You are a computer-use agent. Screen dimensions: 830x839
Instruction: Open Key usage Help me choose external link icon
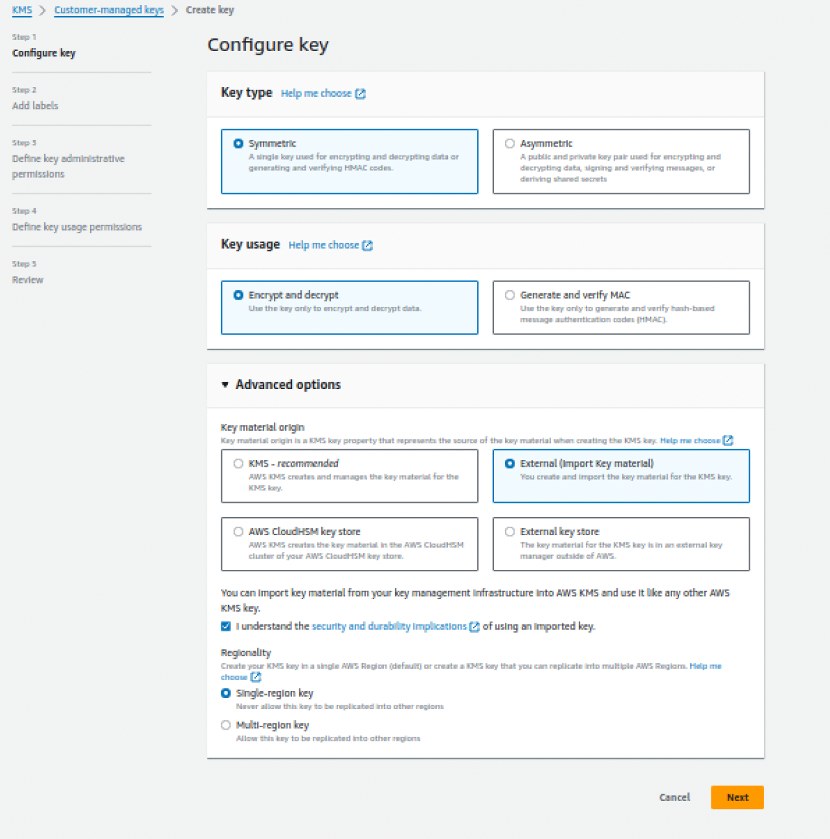pyautogui.click(x=368, y=245)
